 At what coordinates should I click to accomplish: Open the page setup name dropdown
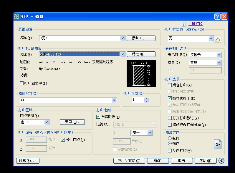pos(123,38)
